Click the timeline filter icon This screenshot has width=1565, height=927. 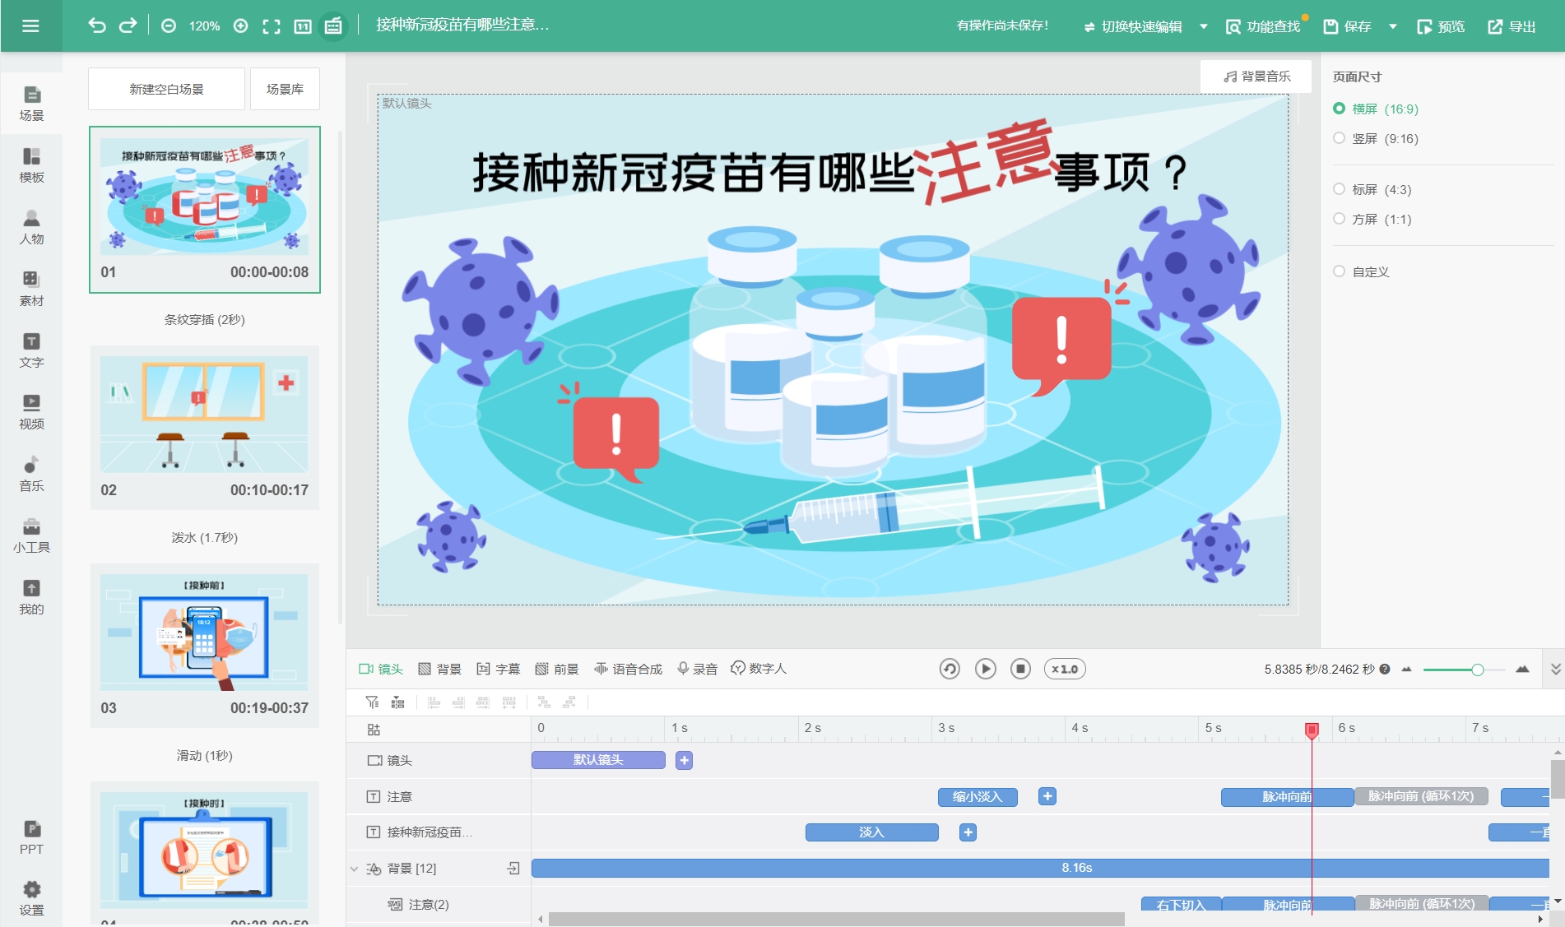[x=372, y=702]
